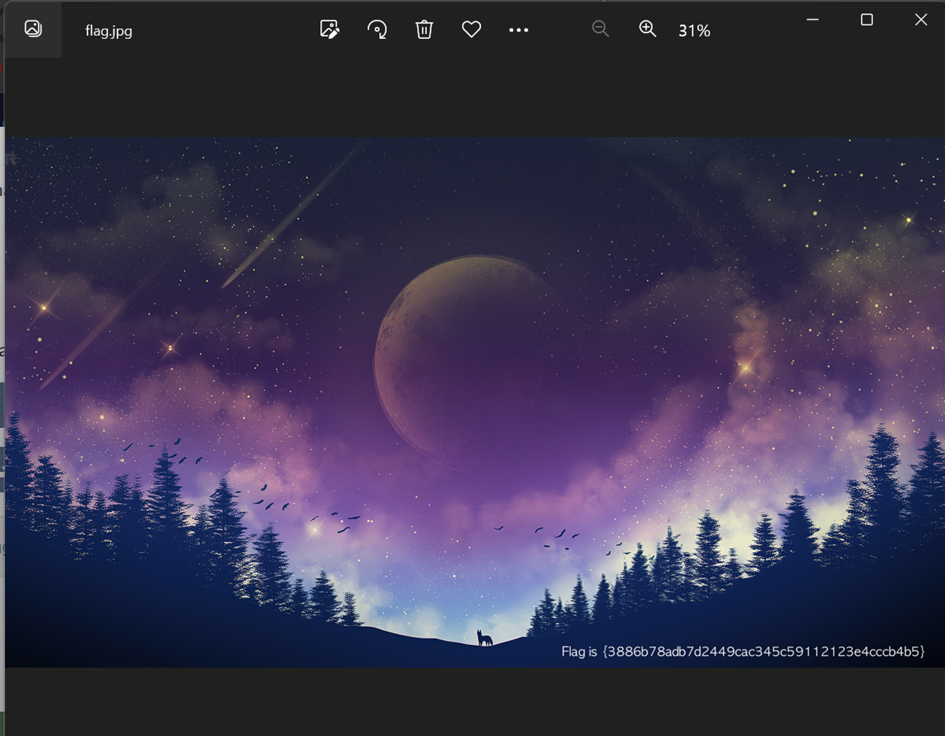
Task: Maximize the Photos window
Action: [867, 20]
